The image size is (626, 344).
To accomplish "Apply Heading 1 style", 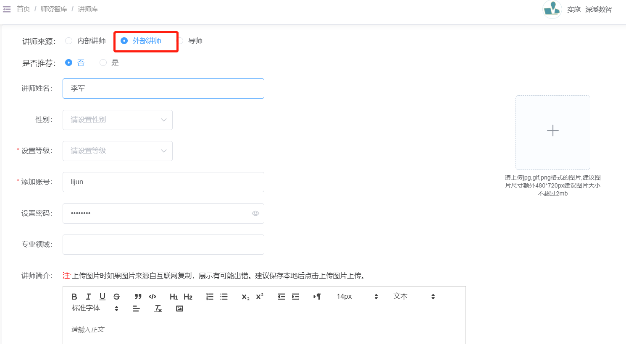I will point(174,297).
